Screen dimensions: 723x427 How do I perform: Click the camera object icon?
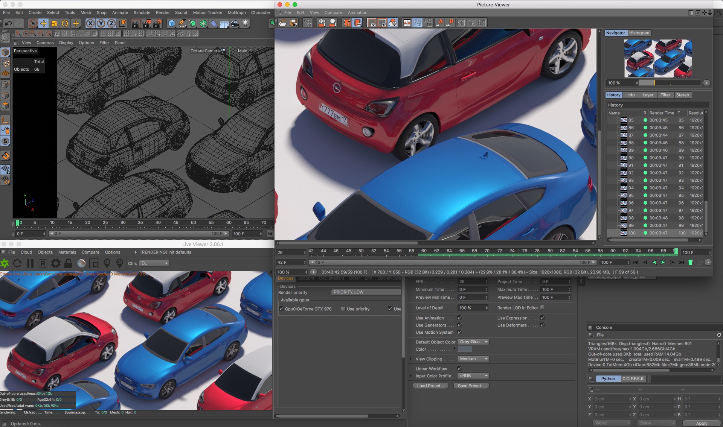click(x=235, y=23)
